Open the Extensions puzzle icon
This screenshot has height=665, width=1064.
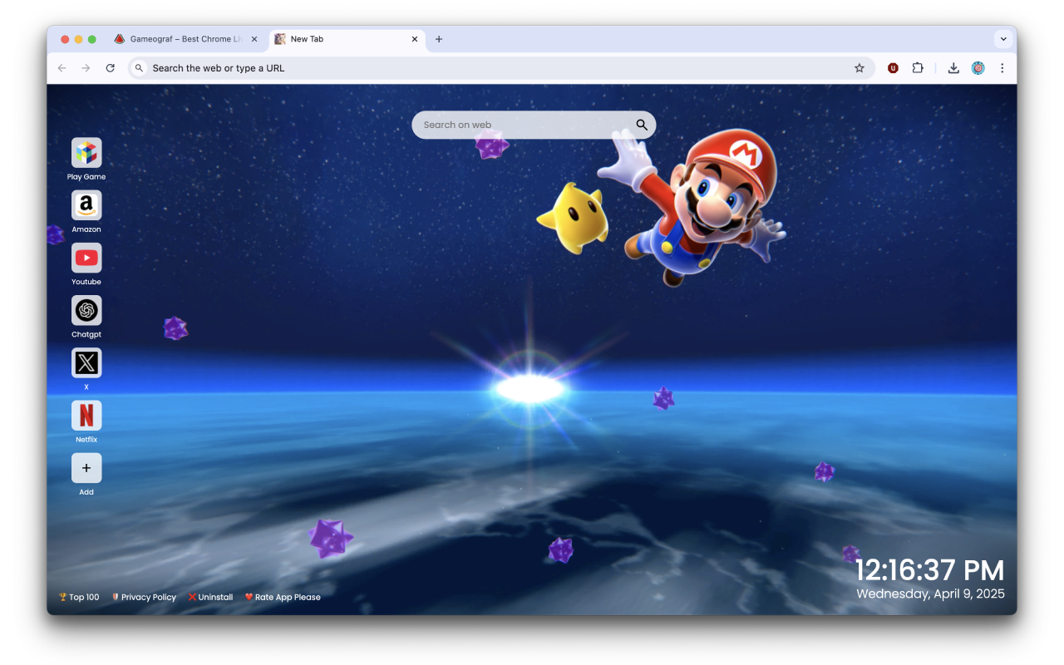pyautogui.click(x=918, y=68)
